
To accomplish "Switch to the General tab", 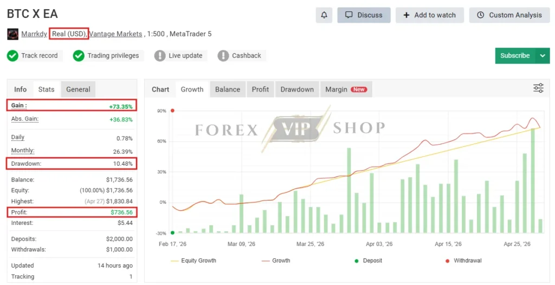I will (78, 89).
